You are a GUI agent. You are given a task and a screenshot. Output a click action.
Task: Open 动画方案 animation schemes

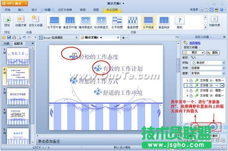pos(21,21)
